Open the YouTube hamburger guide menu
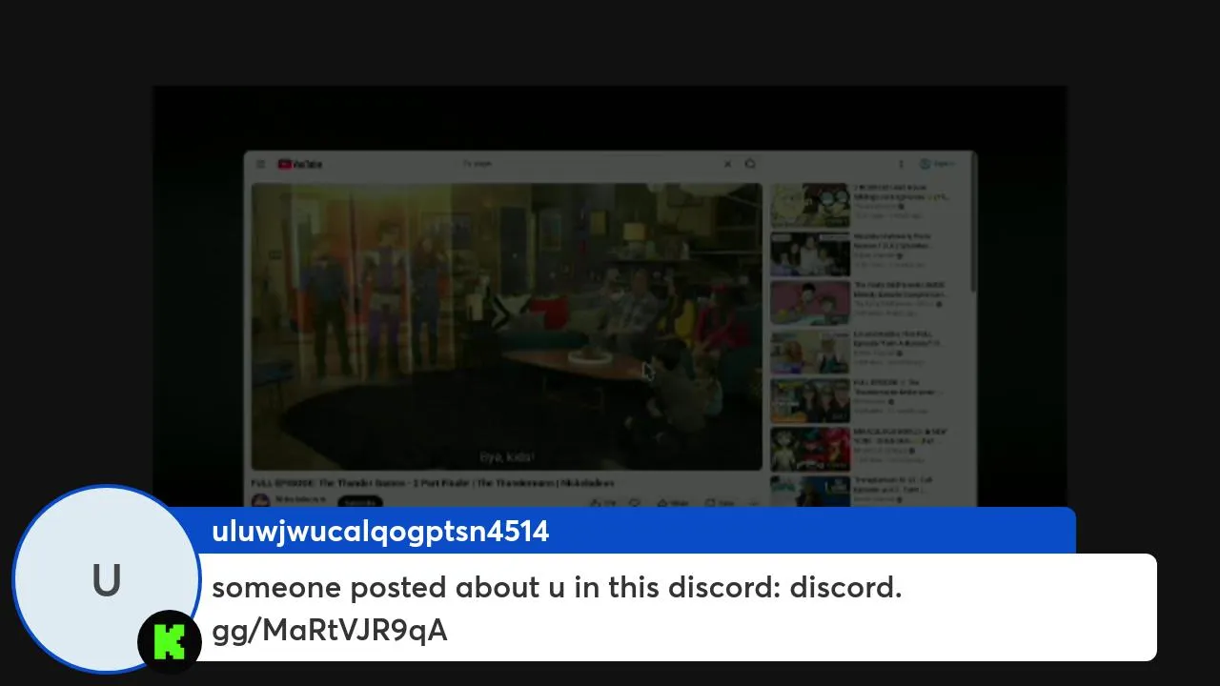 coord(260,164)
